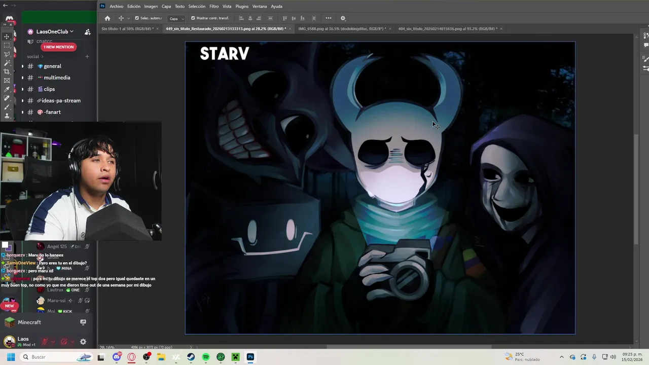Click the canvas horizontal scrollbar
Image resolution: width=649 pixels, height=365 pixels.
coord(410,347)
